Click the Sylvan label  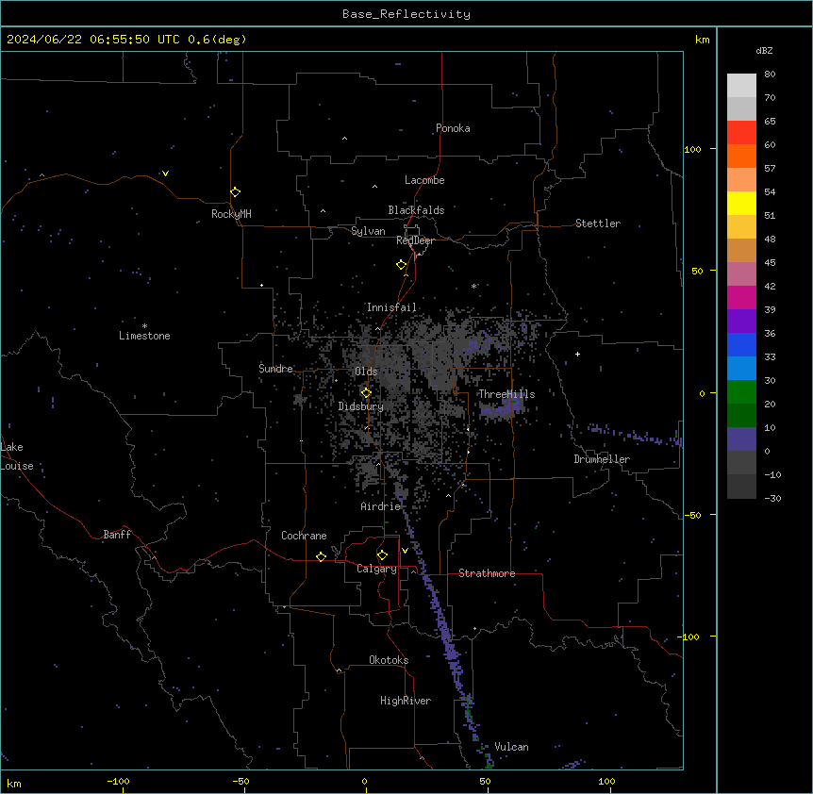pos(368,231)
